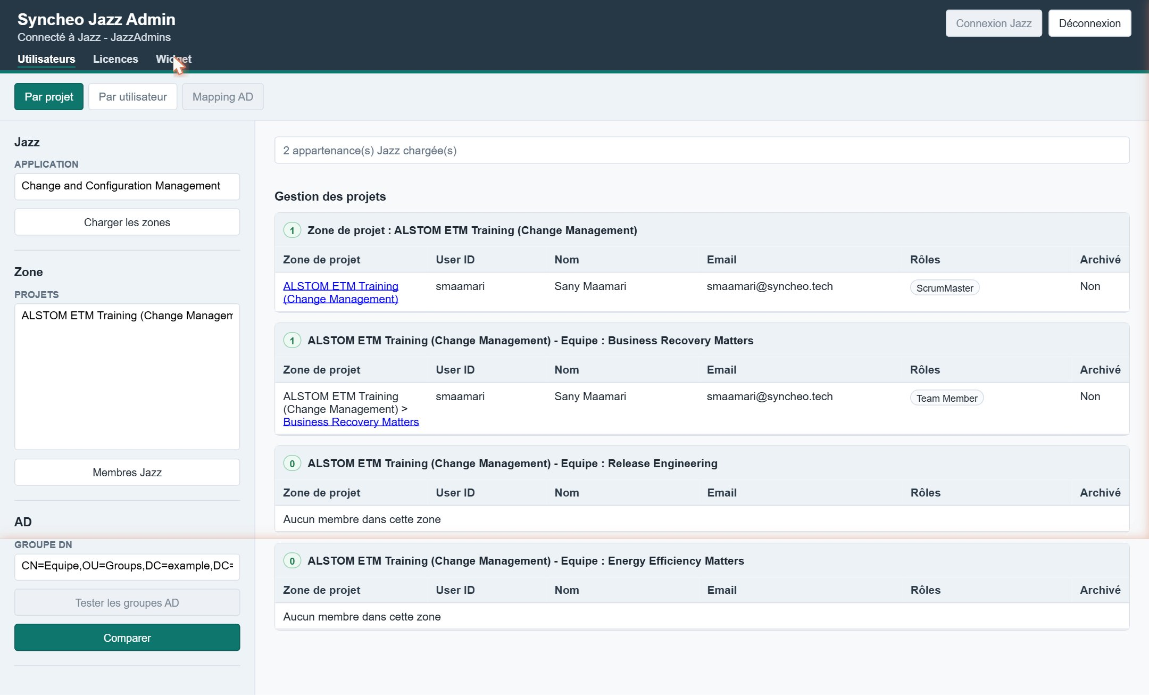Click 'Aucun membre' text under Energy Efficiency
The width and height of the screenshot is (1149, 695).
point(362,617)
